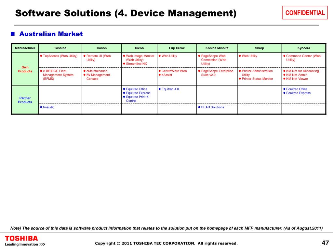Select KM-Net Admin entry
This screenshot has height=249, width=333.
[x=297, y=75]
